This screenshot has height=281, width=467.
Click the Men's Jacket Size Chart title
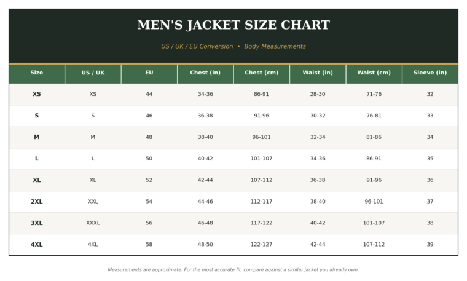point(233,25)
